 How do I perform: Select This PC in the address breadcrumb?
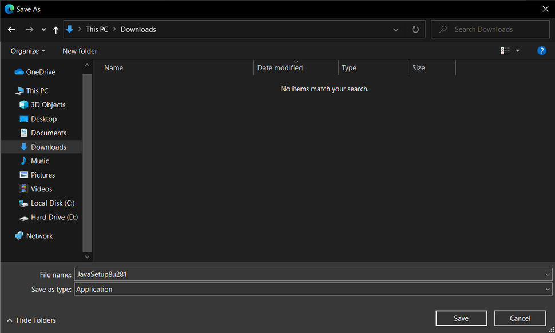coord(97,29)
